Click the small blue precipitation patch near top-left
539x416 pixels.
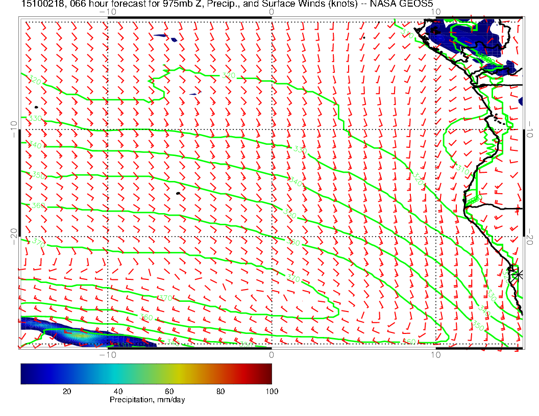click(161, 35)
